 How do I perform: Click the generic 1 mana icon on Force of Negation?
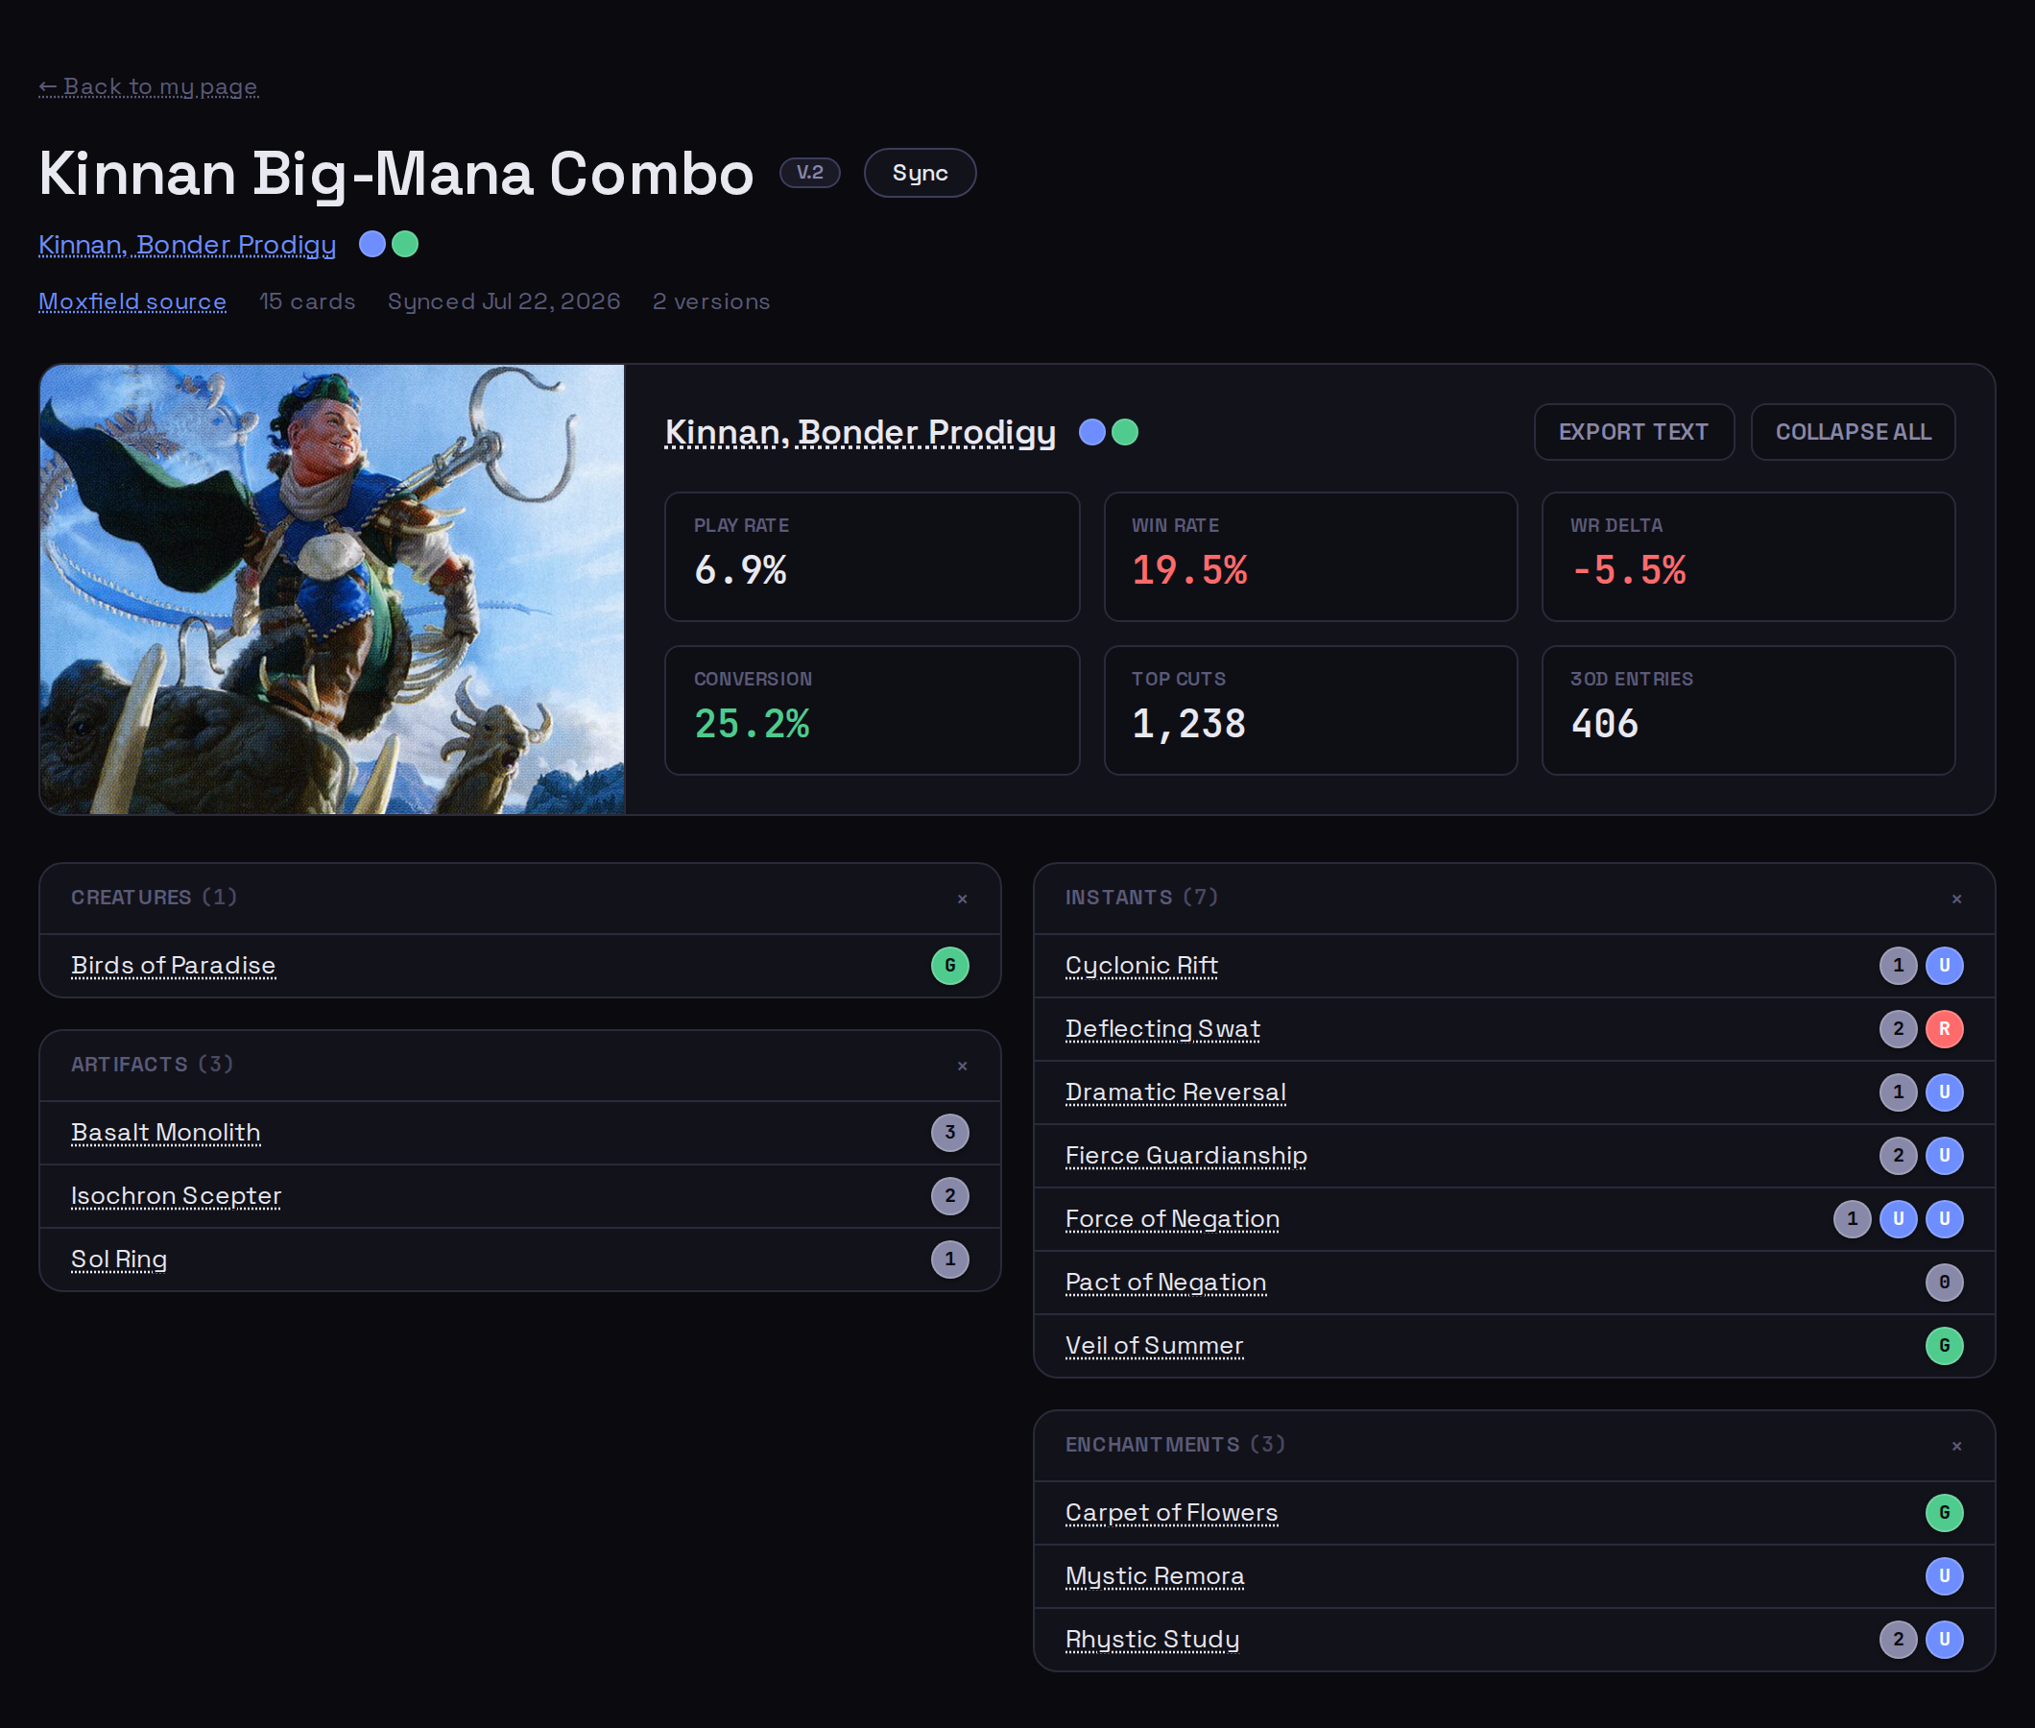[x=1852, y=1218]
